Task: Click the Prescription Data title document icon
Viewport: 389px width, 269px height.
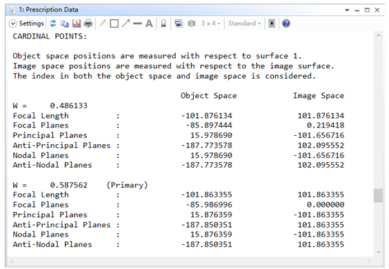Action: 12,10
